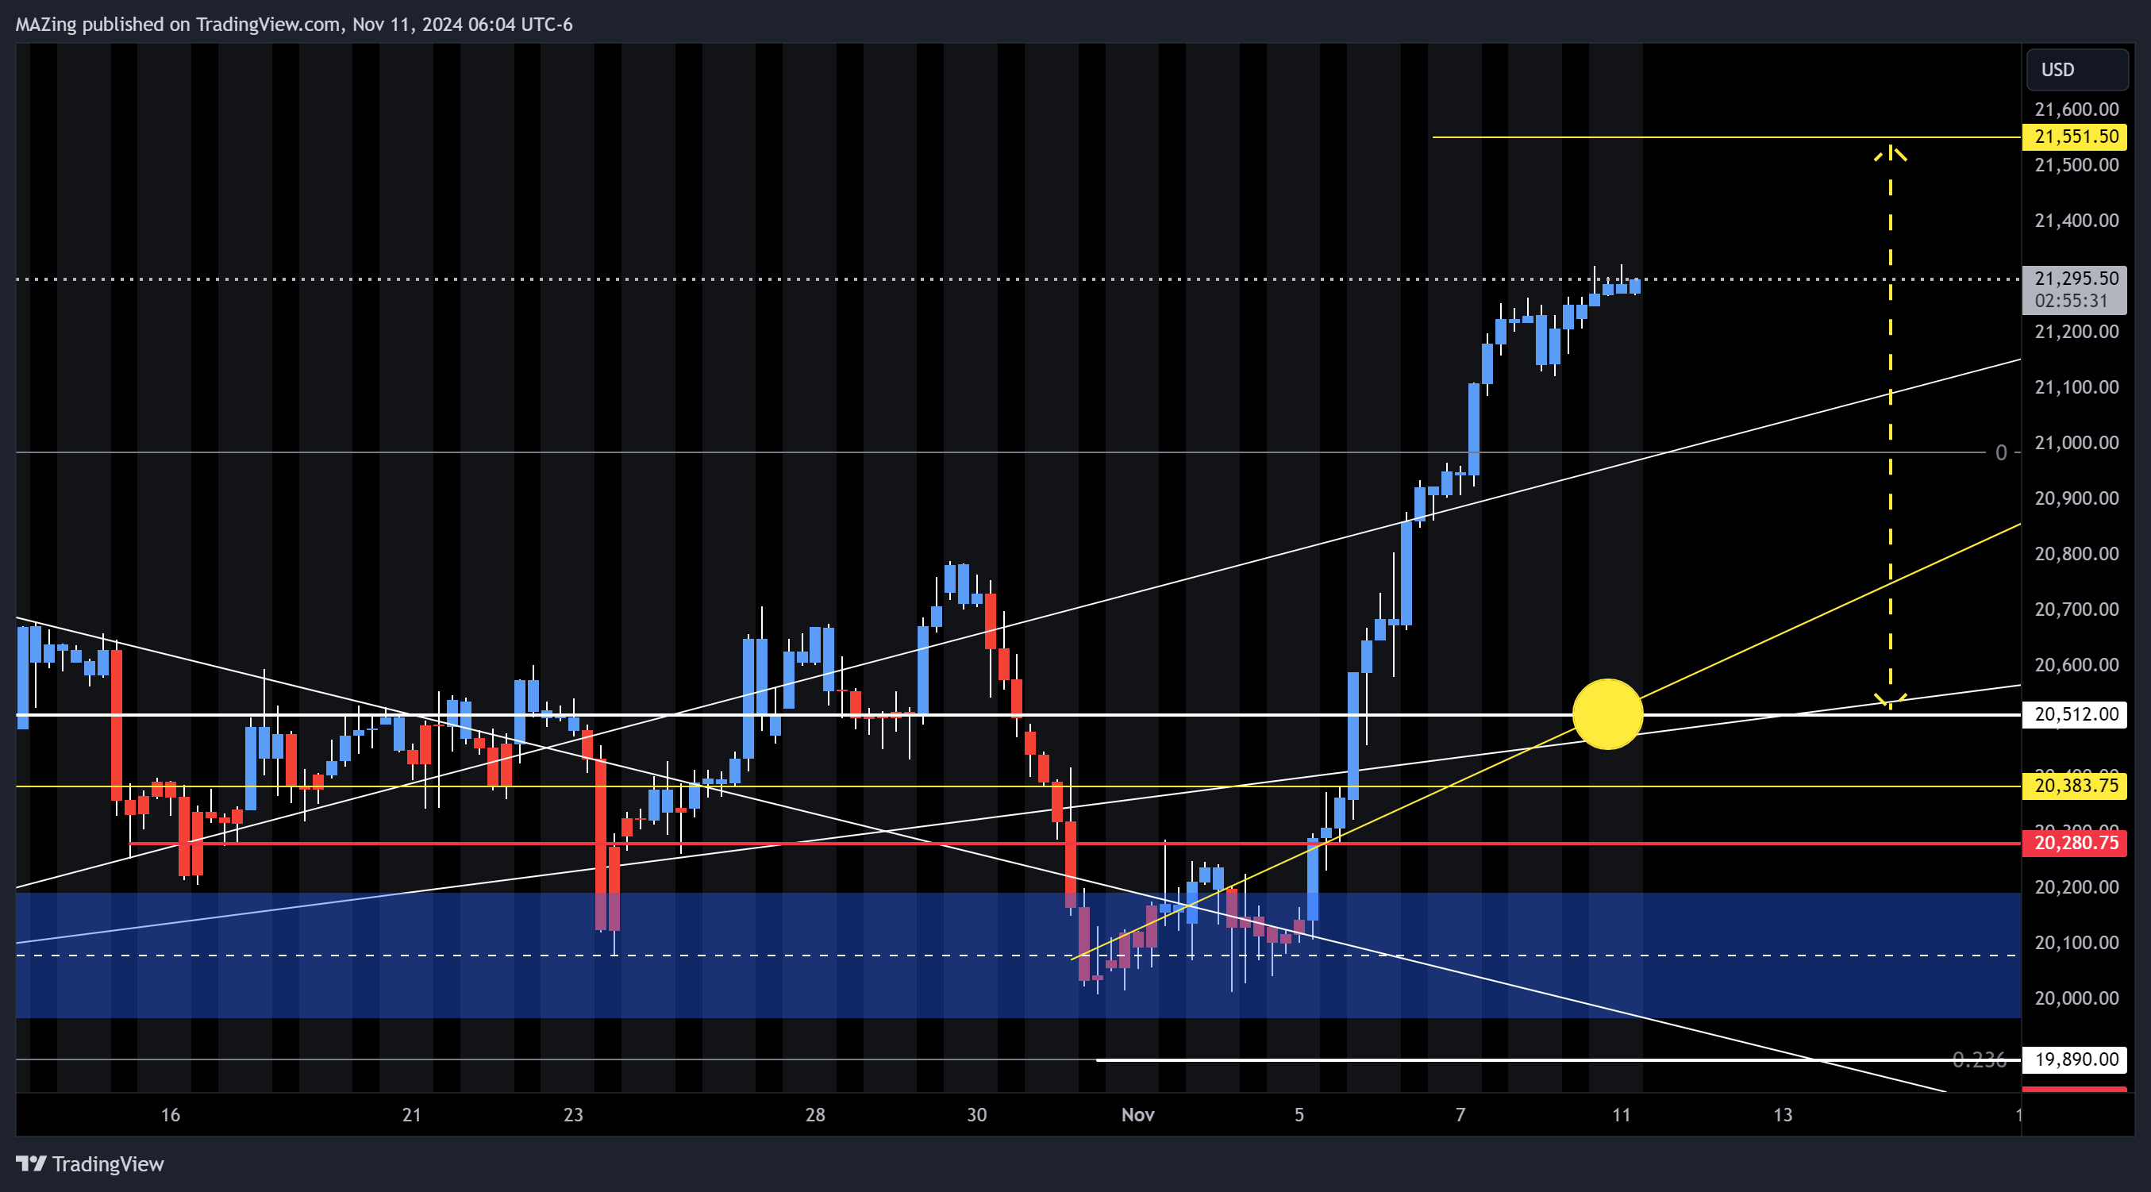The width and height of the screenshot is (2151, 1192).
Task: Click the date 11 on time axis
Action: [x=1621, y=1115]
